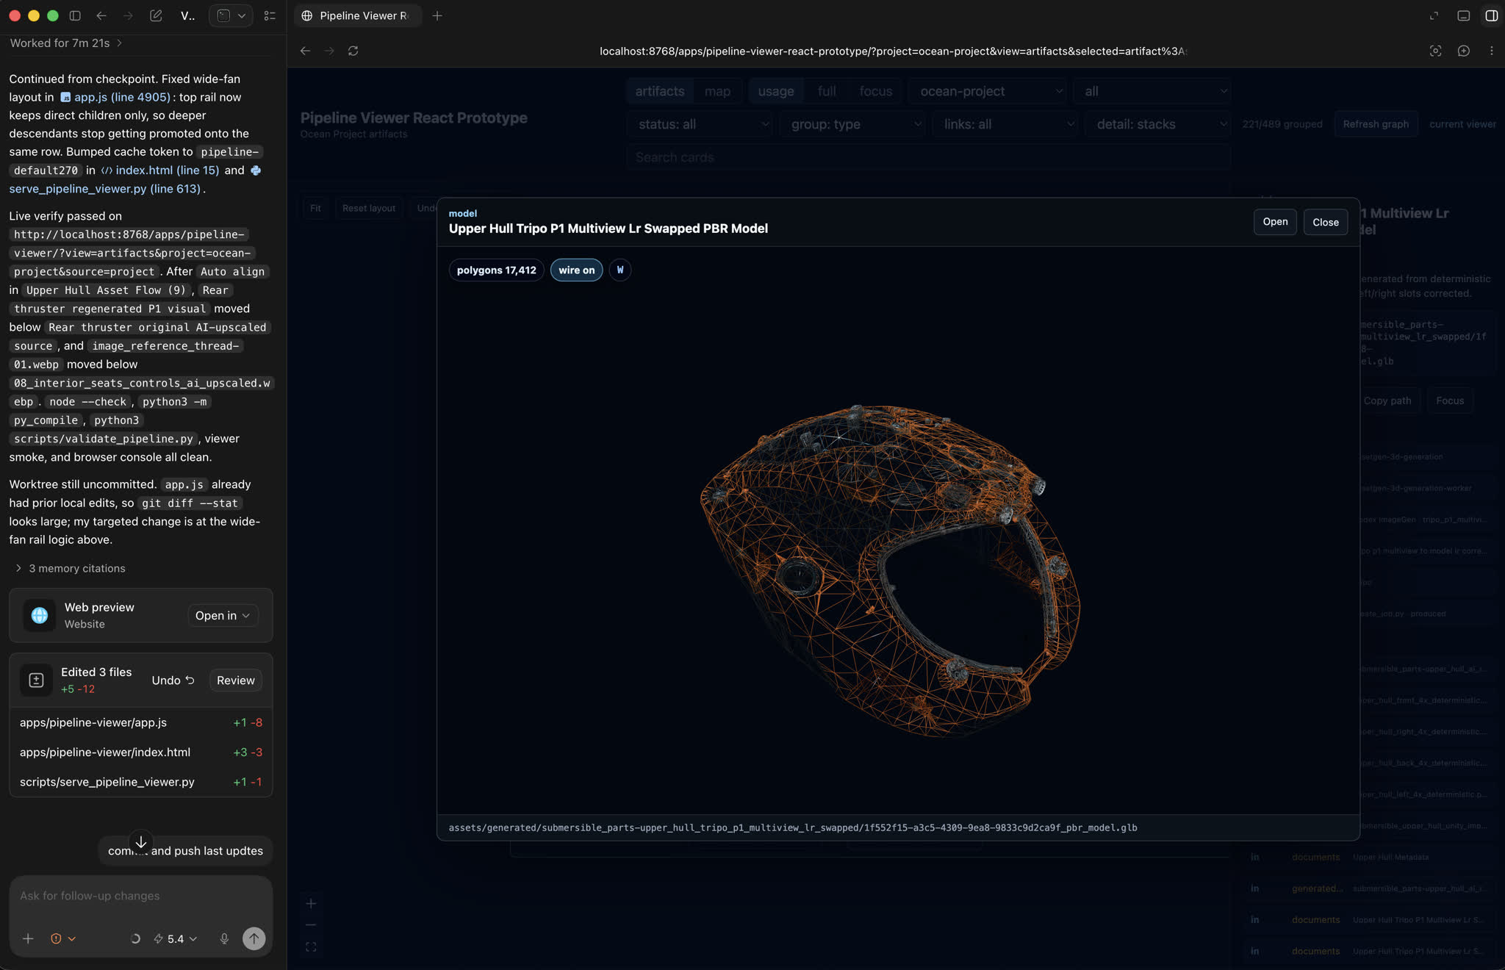
Task: Click the follow-up changes input field
Action: [x=140, y=896]
